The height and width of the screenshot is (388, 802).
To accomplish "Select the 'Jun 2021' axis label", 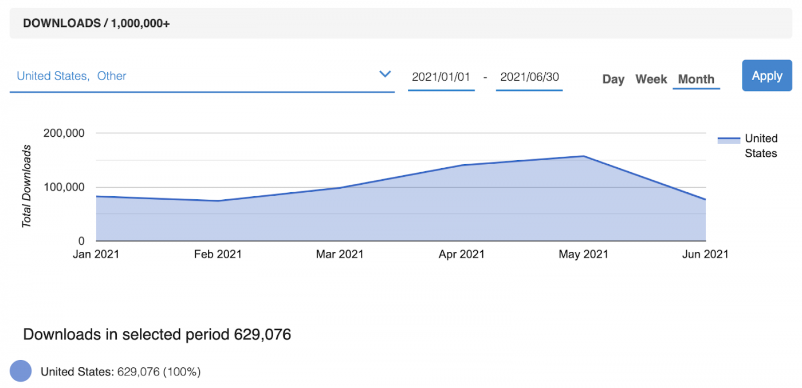I will 705,254.
